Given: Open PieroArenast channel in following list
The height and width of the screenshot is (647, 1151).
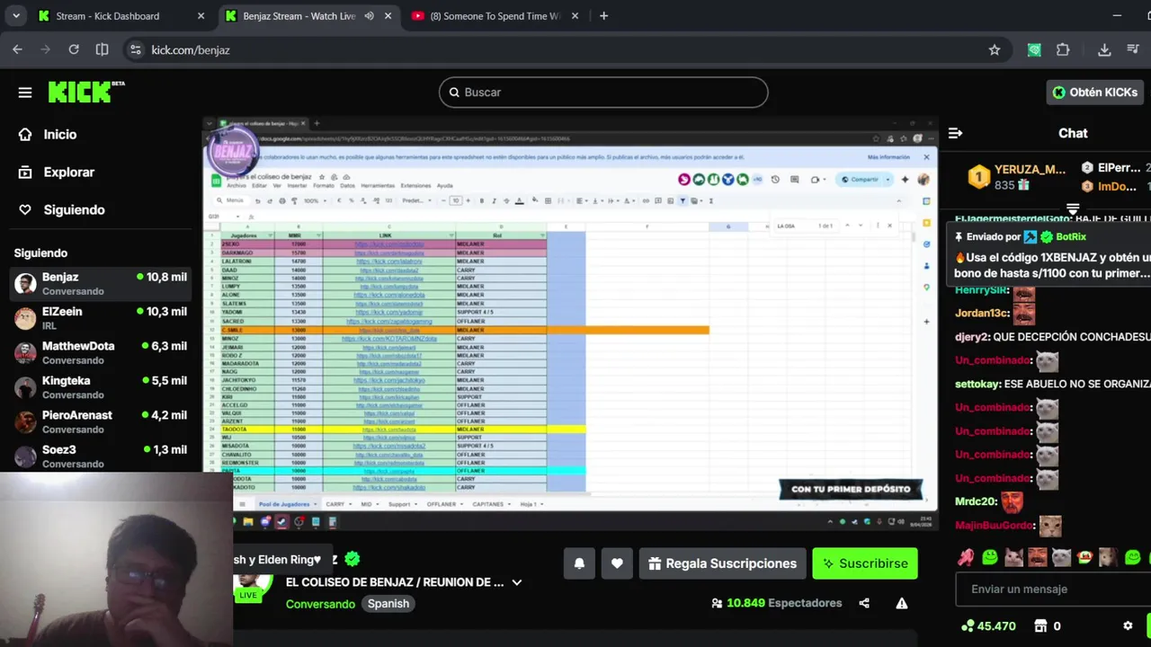Looking at the screenshot, I should pos(103,421).
